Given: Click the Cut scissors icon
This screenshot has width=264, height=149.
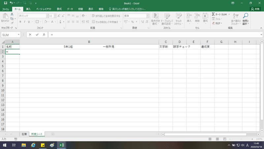Looking at the screenshot, I should click(12, 14).
